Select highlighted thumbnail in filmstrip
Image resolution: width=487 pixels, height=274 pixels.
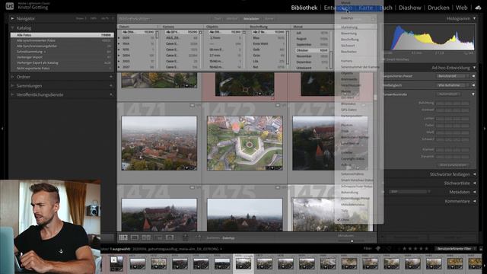pyautogui.click(x=243, y=264)
